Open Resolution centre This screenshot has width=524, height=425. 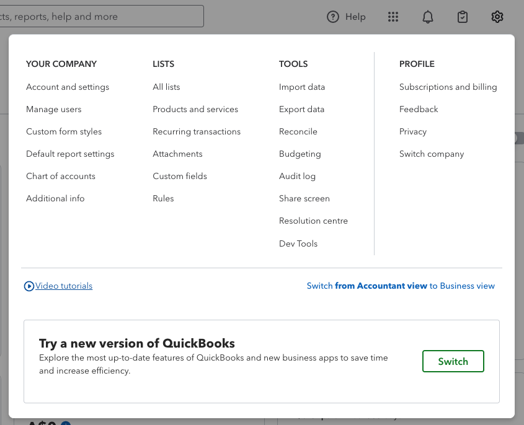tap(313, 221)
